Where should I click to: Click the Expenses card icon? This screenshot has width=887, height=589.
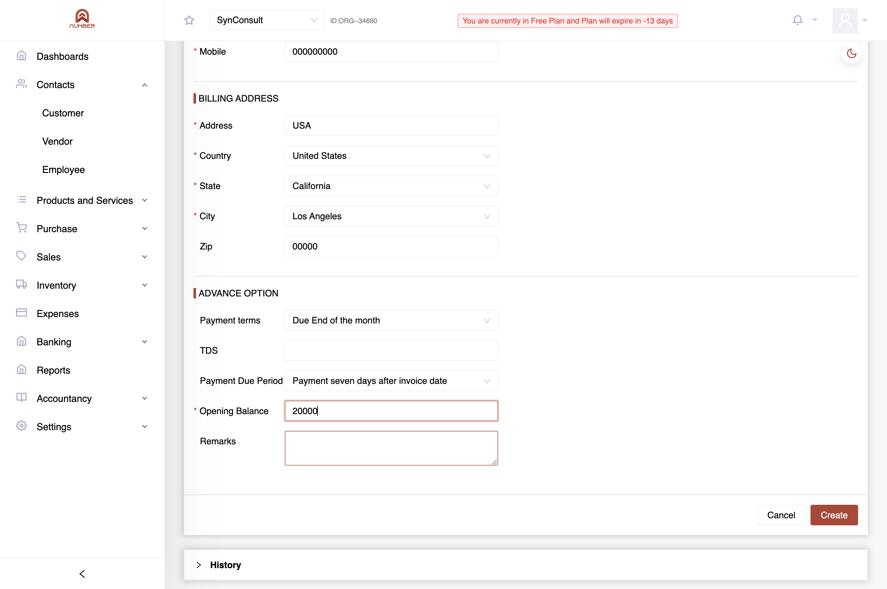[22, 313]
